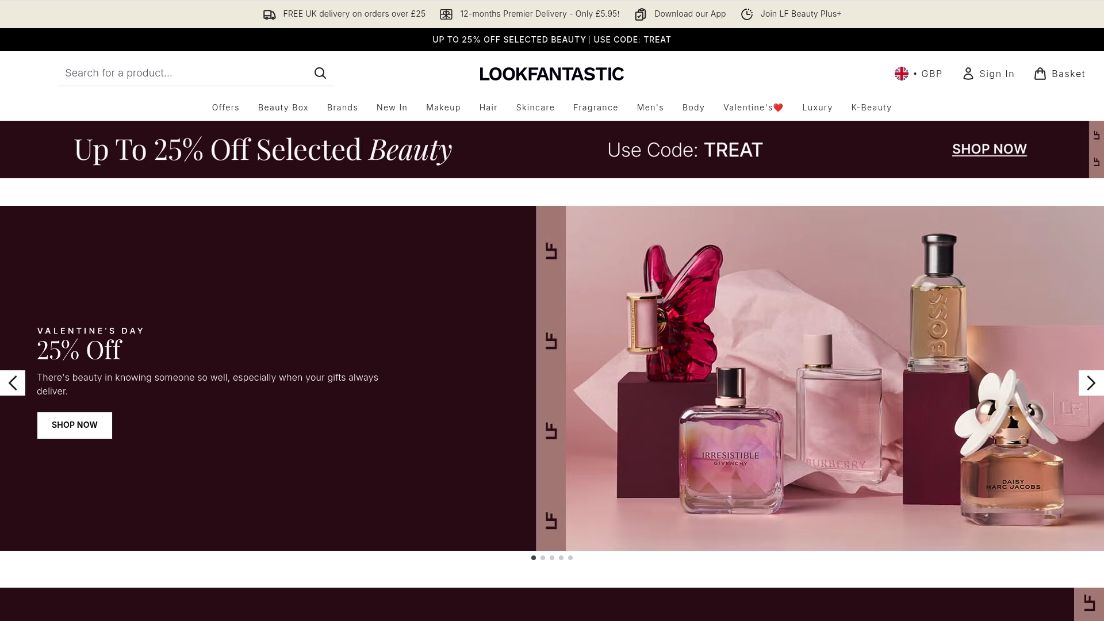Open the Fragrance menu
The image size is (1104, 621).
(595, 108)
